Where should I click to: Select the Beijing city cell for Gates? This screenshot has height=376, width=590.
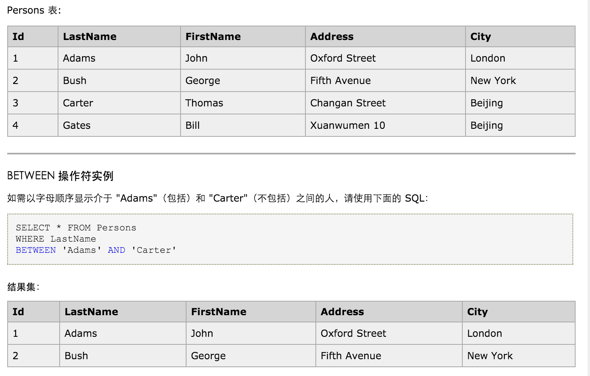click(x=486, y=125)
